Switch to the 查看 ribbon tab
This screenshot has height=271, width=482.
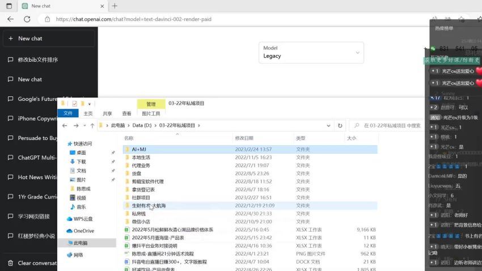[126, 113]
